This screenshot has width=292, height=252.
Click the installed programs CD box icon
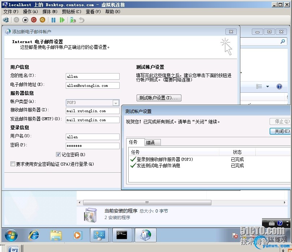click(90, 215)
